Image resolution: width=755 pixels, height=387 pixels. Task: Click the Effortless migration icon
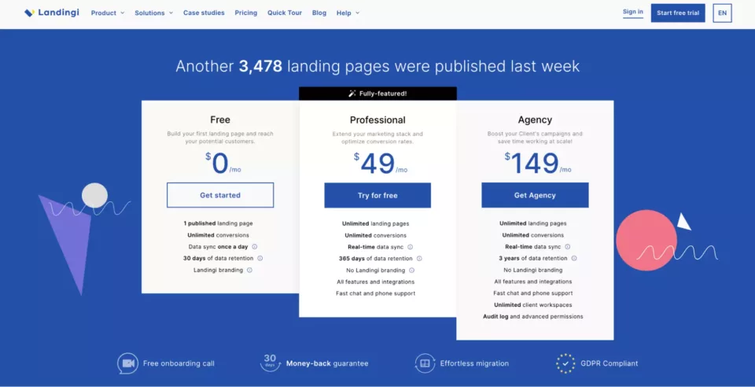coord(425,363)
